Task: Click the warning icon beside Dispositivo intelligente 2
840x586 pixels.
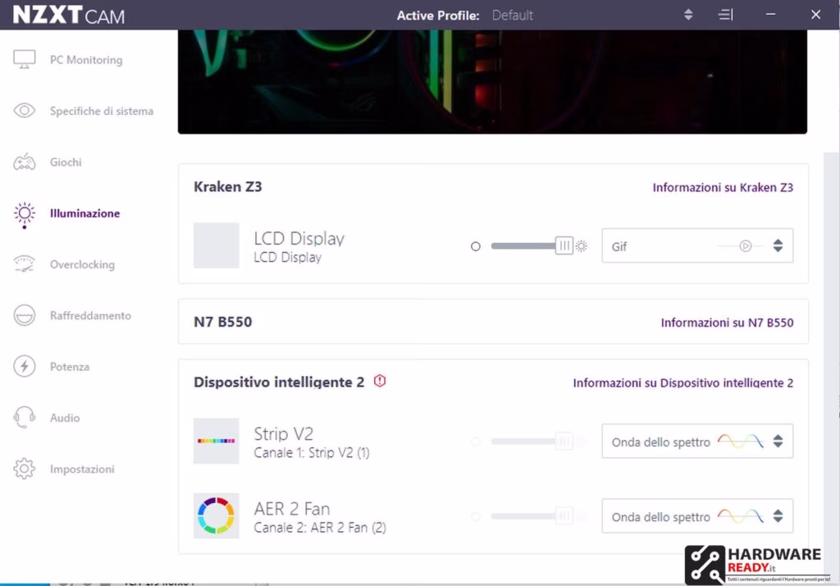Action: coord(380,381)
